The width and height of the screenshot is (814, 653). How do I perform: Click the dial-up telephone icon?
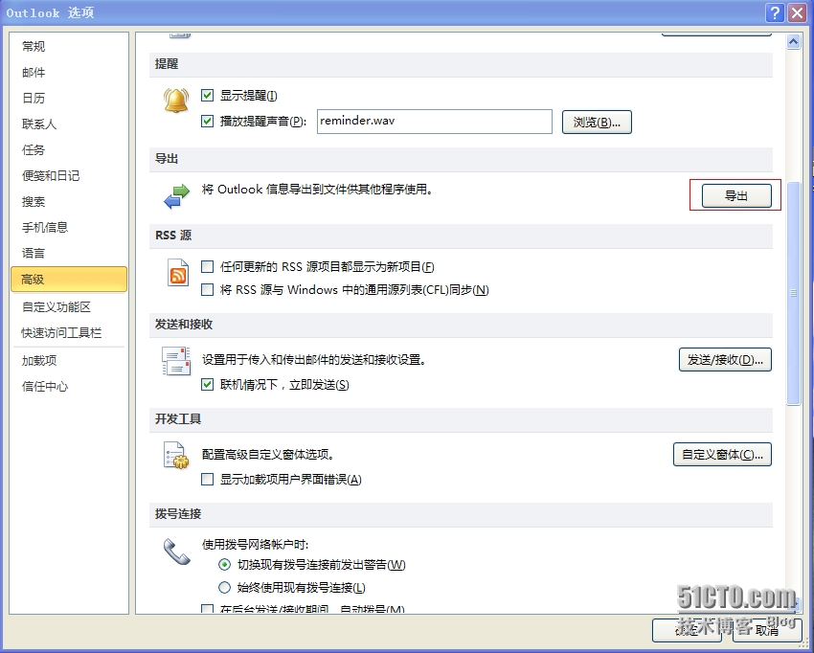click(177, 552)
